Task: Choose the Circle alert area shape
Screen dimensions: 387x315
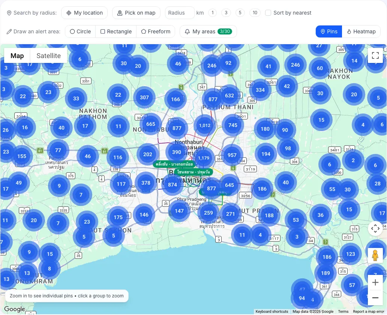Action: [x=81, y=31]
